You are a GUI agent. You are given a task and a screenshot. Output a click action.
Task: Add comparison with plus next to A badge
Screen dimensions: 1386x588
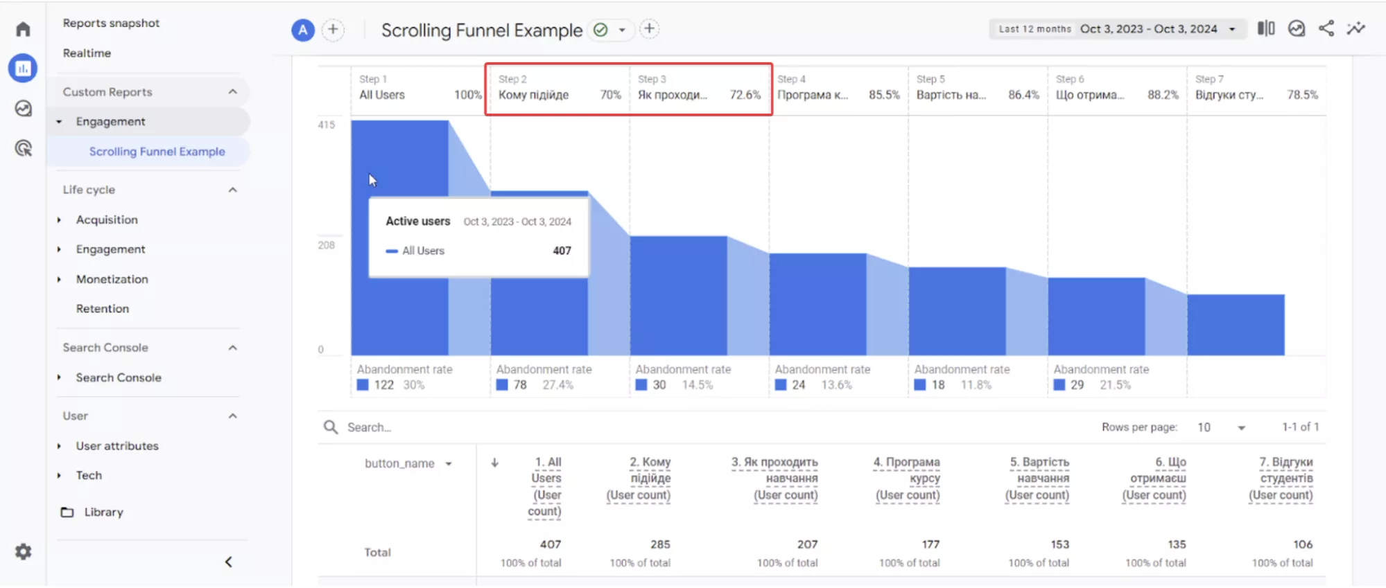click(x=333, y=29)
